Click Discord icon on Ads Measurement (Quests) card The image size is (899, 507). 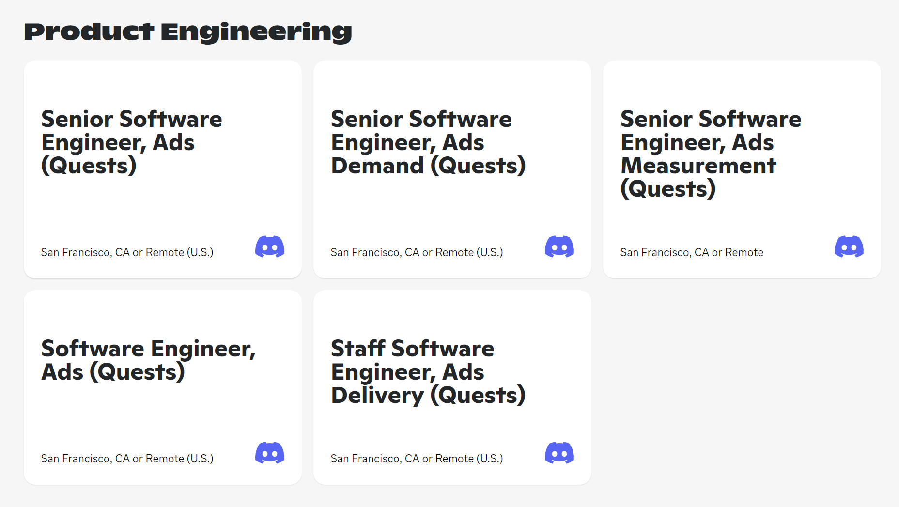point(849,246)
